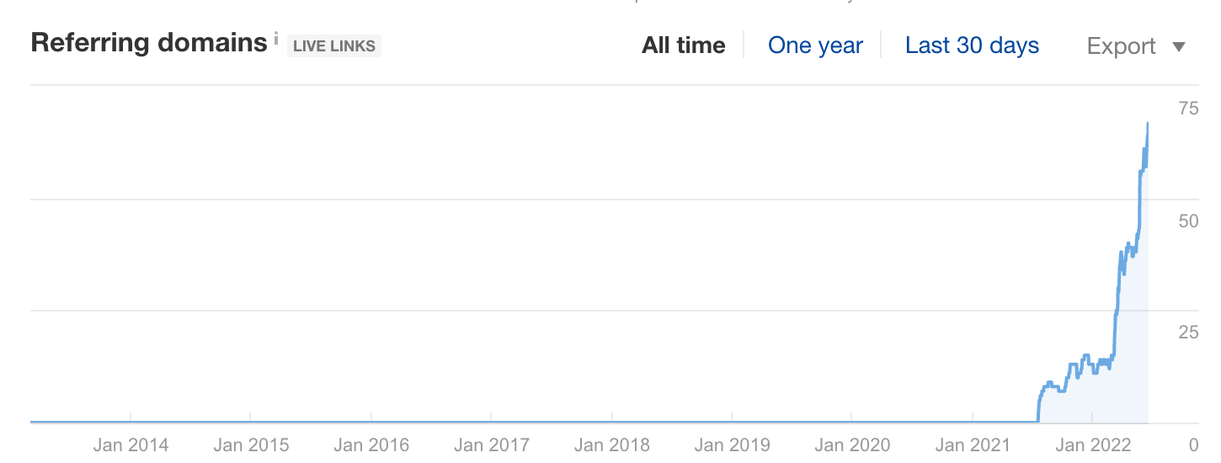Click the 50 value on y-axis
1221x463 pixels.
(1188, 221)
